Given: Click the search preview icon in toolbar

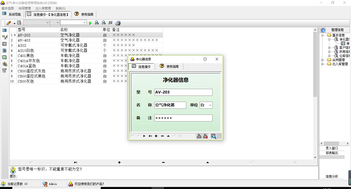Looking at the screenshot, I should coord(19,23).
